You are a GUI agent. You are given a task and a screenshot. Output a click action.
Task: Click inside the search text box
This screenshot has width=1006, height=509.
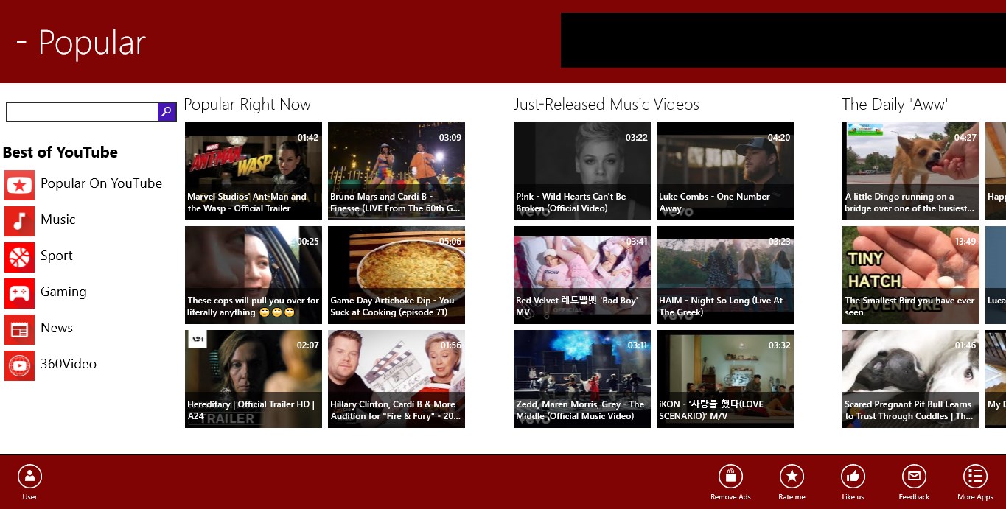82,112
